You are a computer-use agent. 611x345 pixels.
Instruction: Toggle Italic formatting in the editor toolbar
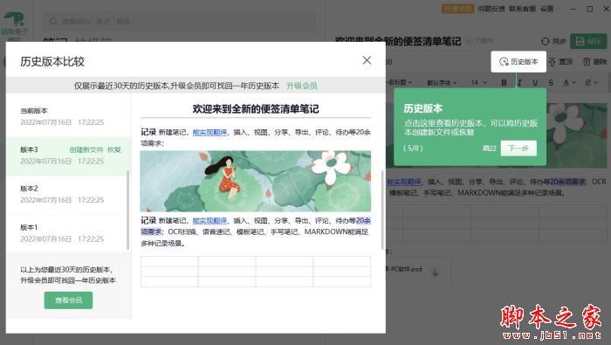click(x=519, y=83)
